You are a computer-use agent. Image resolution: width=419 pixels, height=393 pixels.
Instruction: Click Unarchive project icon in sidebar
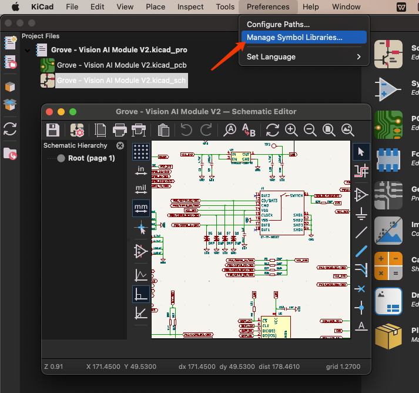click(x=10, y=104)
